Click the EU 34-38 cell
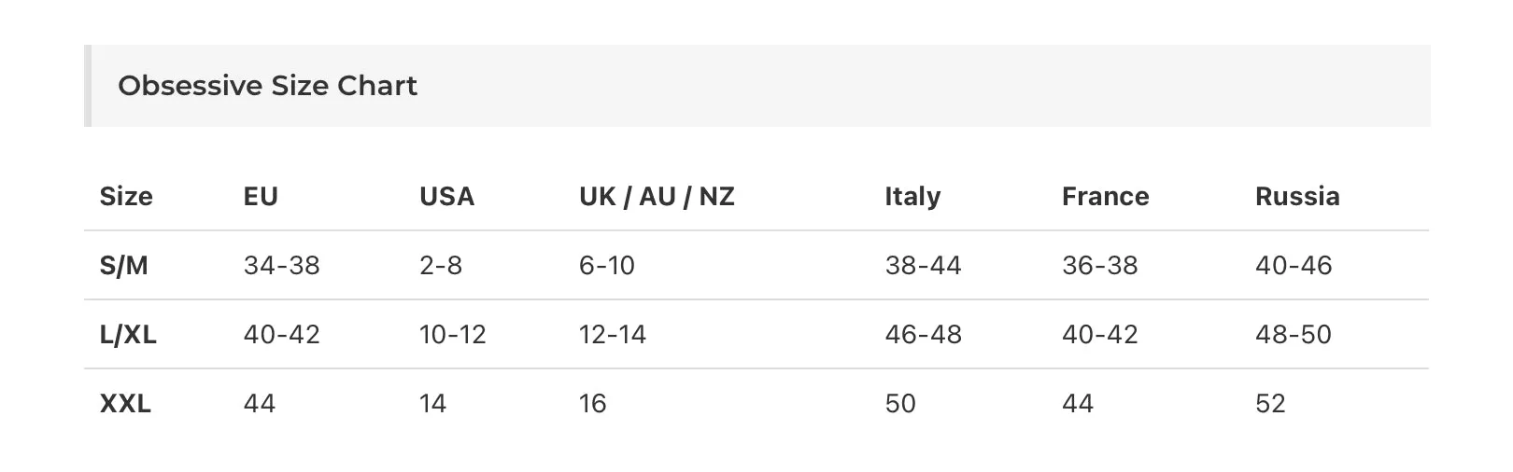Image resolution: width=1513 pixels, height=472 pixels. pos(281,266)
